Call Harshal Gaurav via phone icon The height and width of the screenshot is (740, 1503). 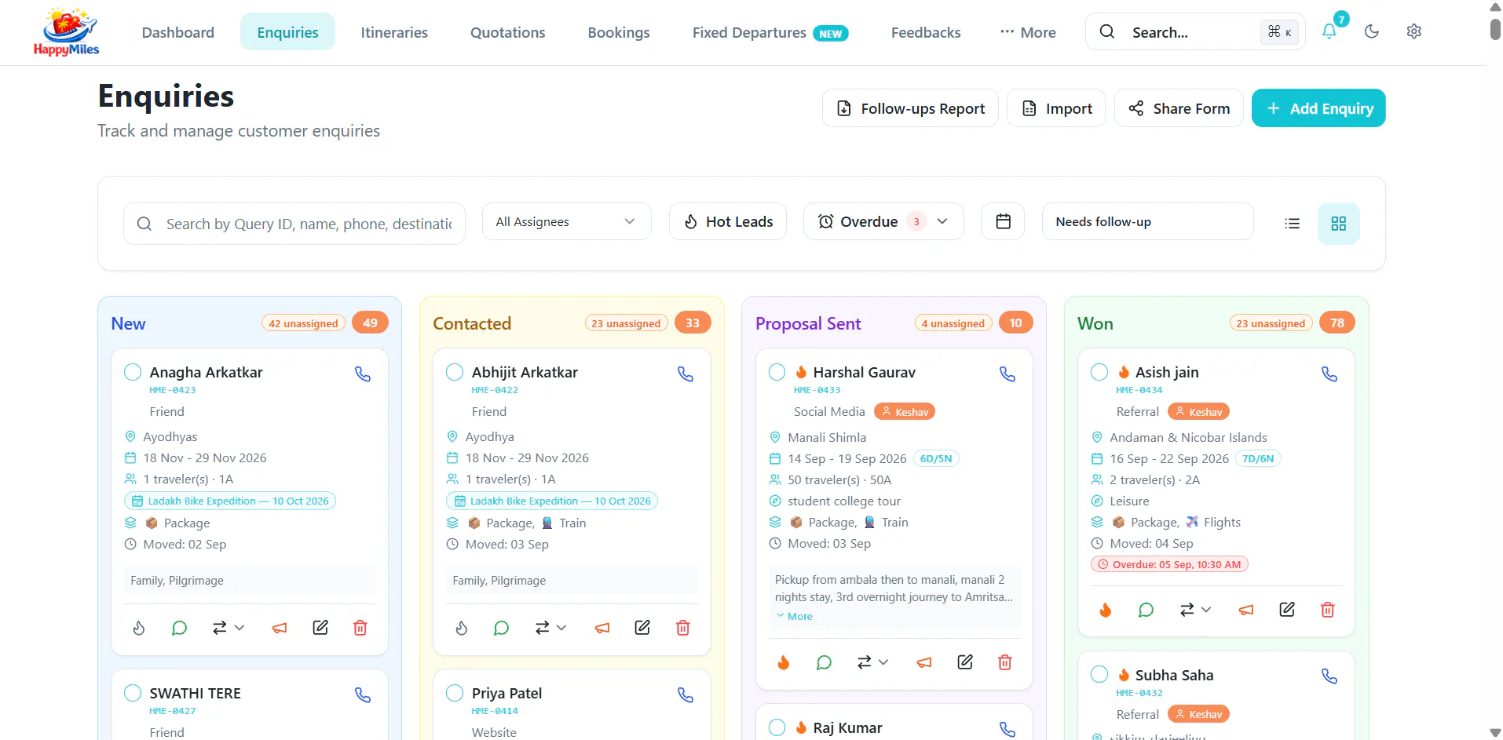[1007, 374]
